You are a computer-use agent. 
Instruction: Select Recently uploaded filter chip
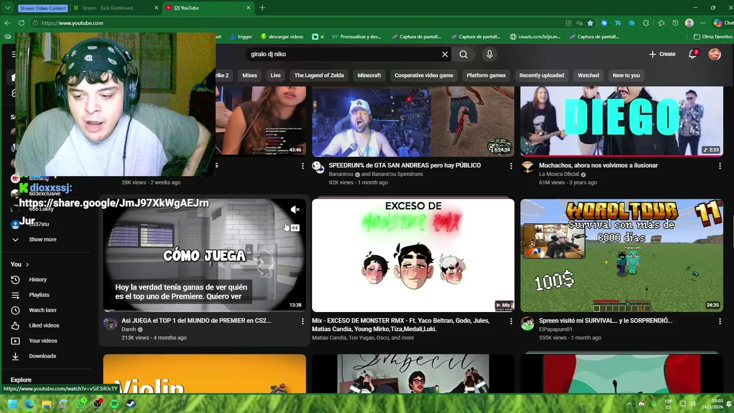click(541, 75)
